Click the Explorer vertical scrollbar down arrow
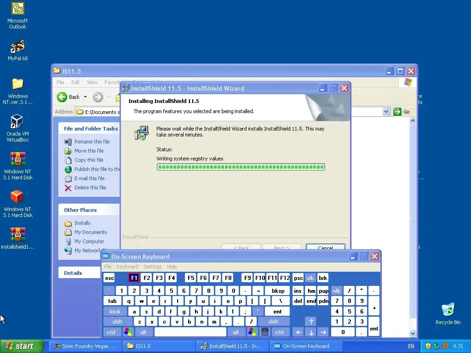Image resolution: width=471 pixels, height=353 pixels. point(413,333)
